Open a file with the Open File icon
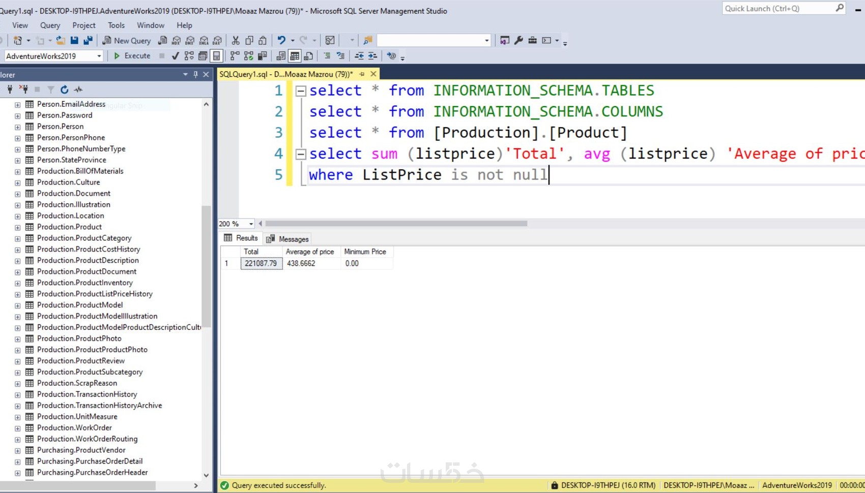 [60, 40]
